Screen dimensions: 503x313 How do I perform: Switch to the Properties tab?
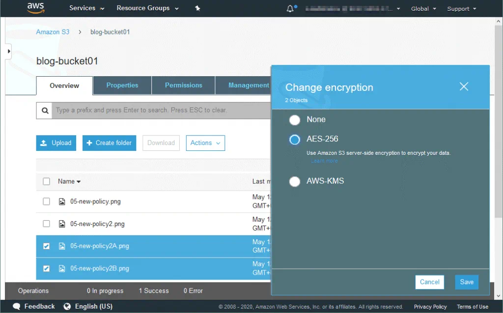coord(122,85)
